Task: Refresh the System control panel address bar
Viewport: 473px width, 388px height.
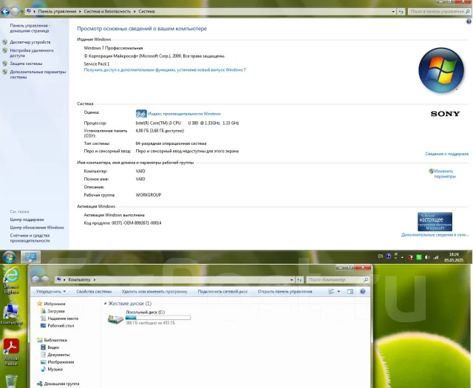Action: [x=401, y=12]
